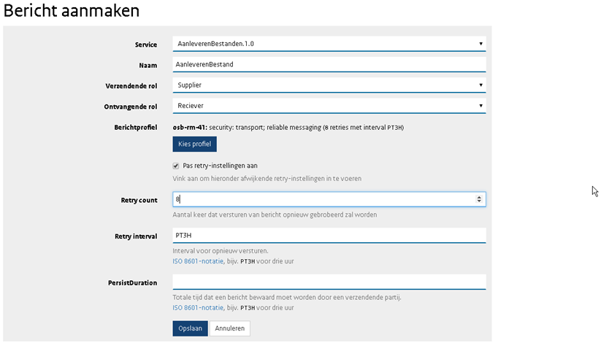The width and height of the screenshot is (601, 343).
Task: Uncheck Pas retry-instellingen aan checkbox
Action: (176, 166)
